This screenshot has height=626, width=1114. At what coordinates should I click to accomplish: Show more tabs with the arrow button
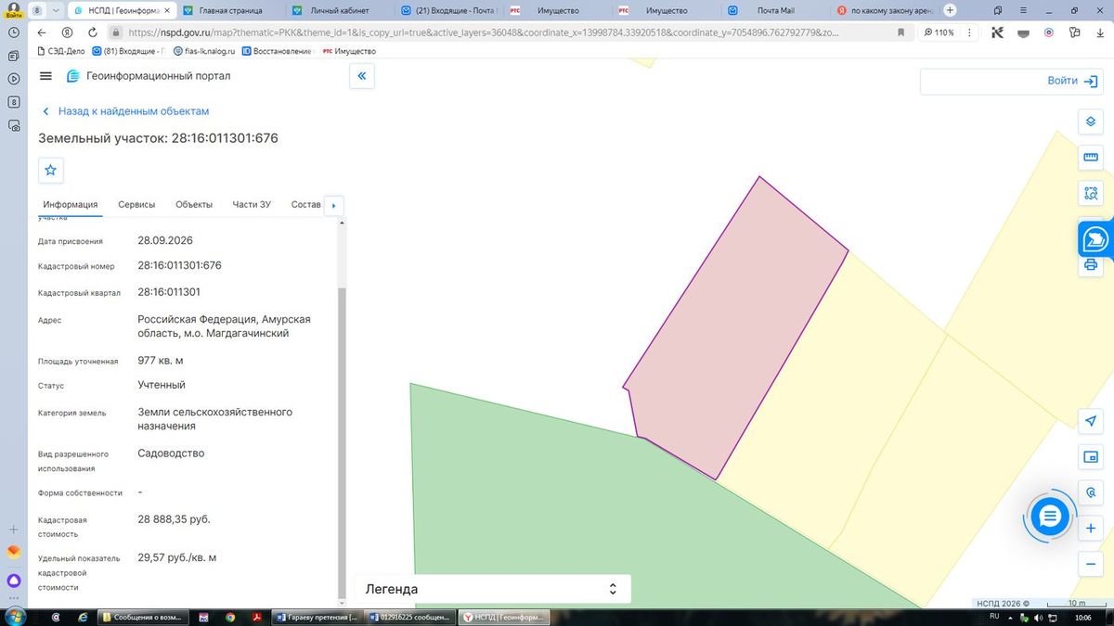point(333,205)
